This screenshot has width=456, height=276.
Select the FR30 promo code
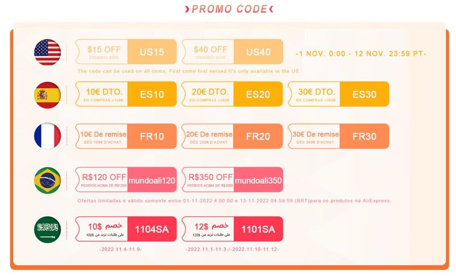coord(364,137)
